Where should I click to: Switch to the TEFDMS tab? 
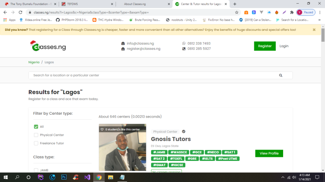tap(87, 4)
